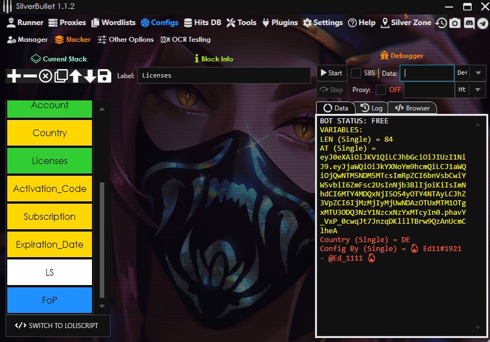Select the Account block

[x=50, y=109]
